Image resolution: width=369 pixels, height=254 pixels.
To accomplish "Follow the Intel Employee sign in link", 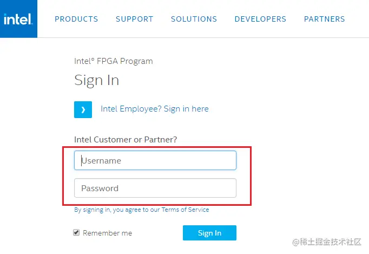I will click(x=154, y=109).
